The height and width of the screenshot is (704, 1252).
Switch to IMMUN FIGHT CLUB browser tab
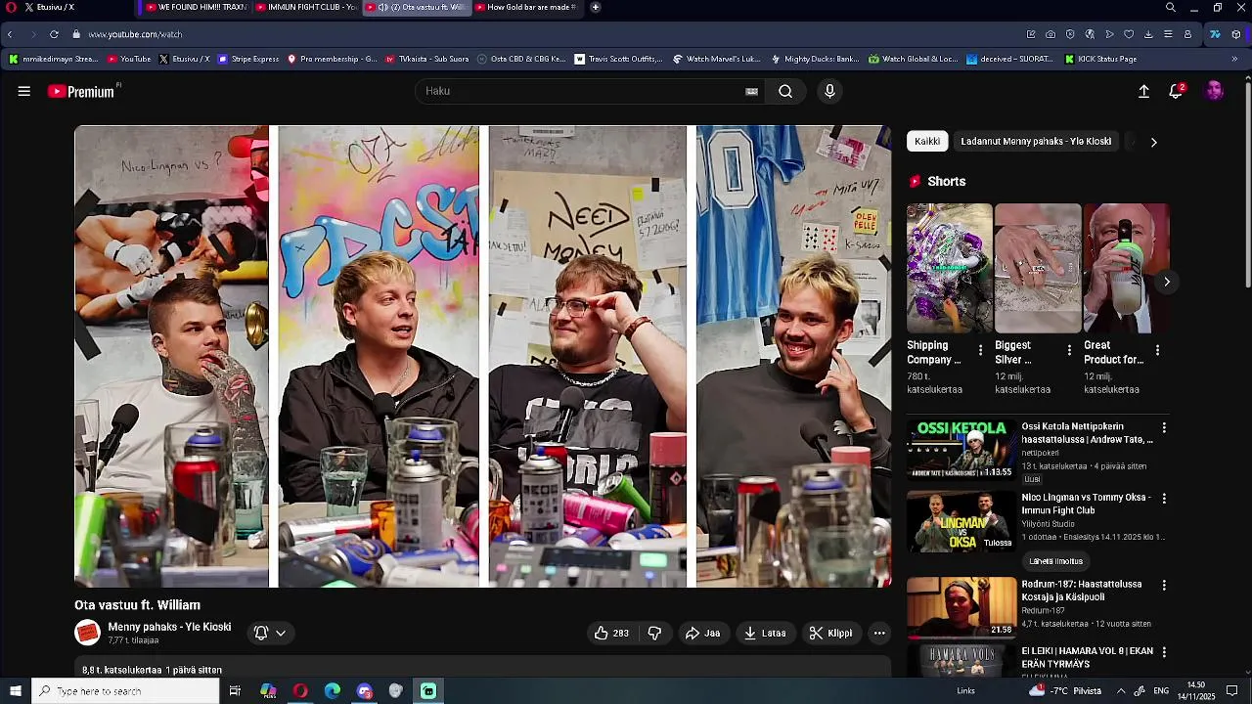305,7
